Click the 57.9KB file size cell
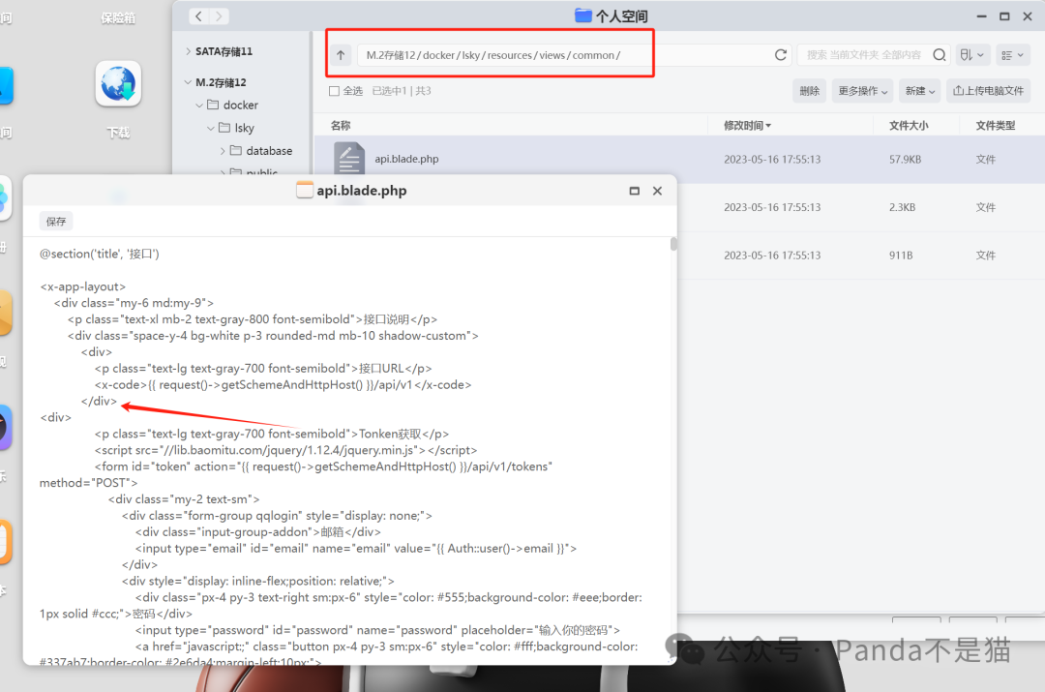 click(905, 160)
